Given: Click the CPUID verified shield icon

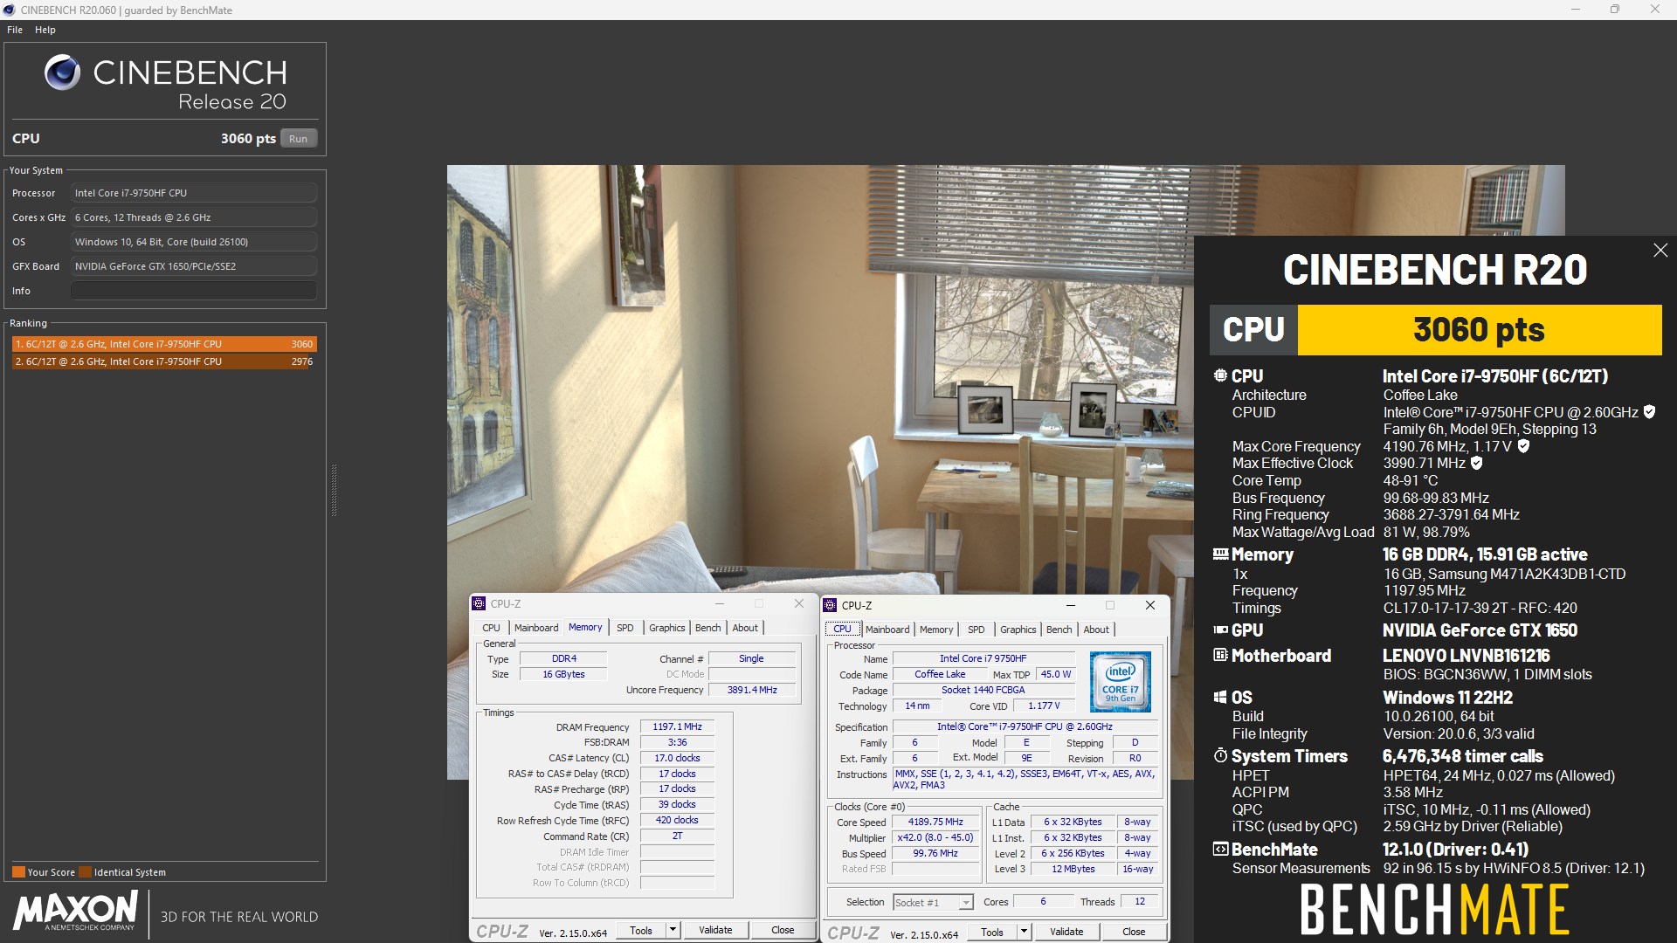Looking at the screenshot, I should [x=1649, y=411].
